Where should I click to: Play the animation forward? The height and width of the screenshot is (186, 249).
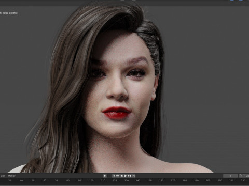(x=126, y=176)
